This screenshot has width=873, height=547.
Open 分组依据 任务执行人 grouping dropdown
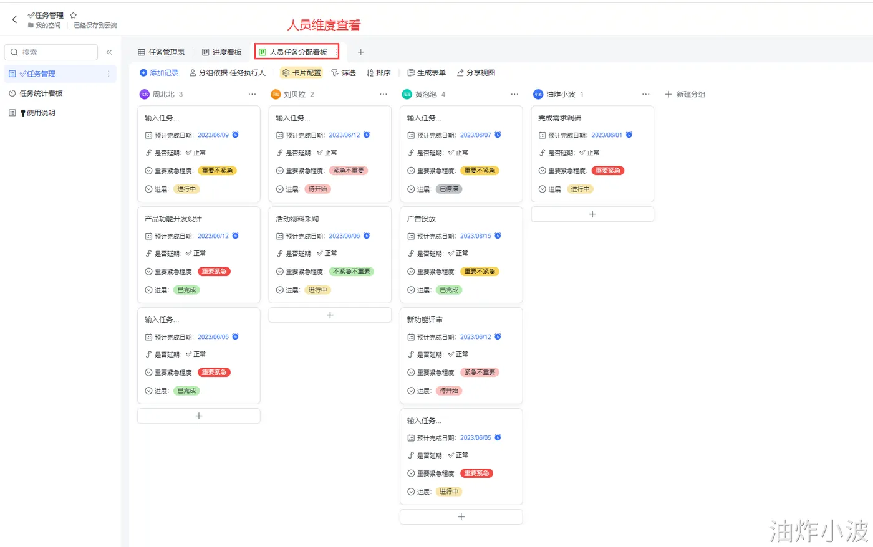228,73
